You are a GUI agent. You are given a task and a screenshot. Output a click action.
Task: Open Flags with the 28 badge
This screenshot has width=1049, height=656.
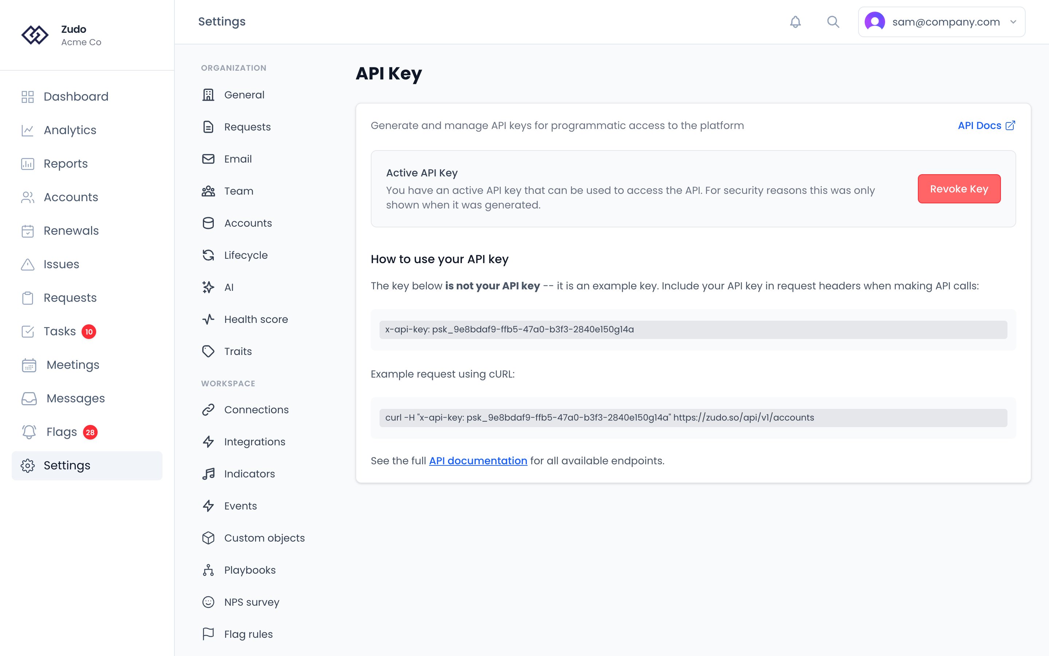(x=87, y=432)
